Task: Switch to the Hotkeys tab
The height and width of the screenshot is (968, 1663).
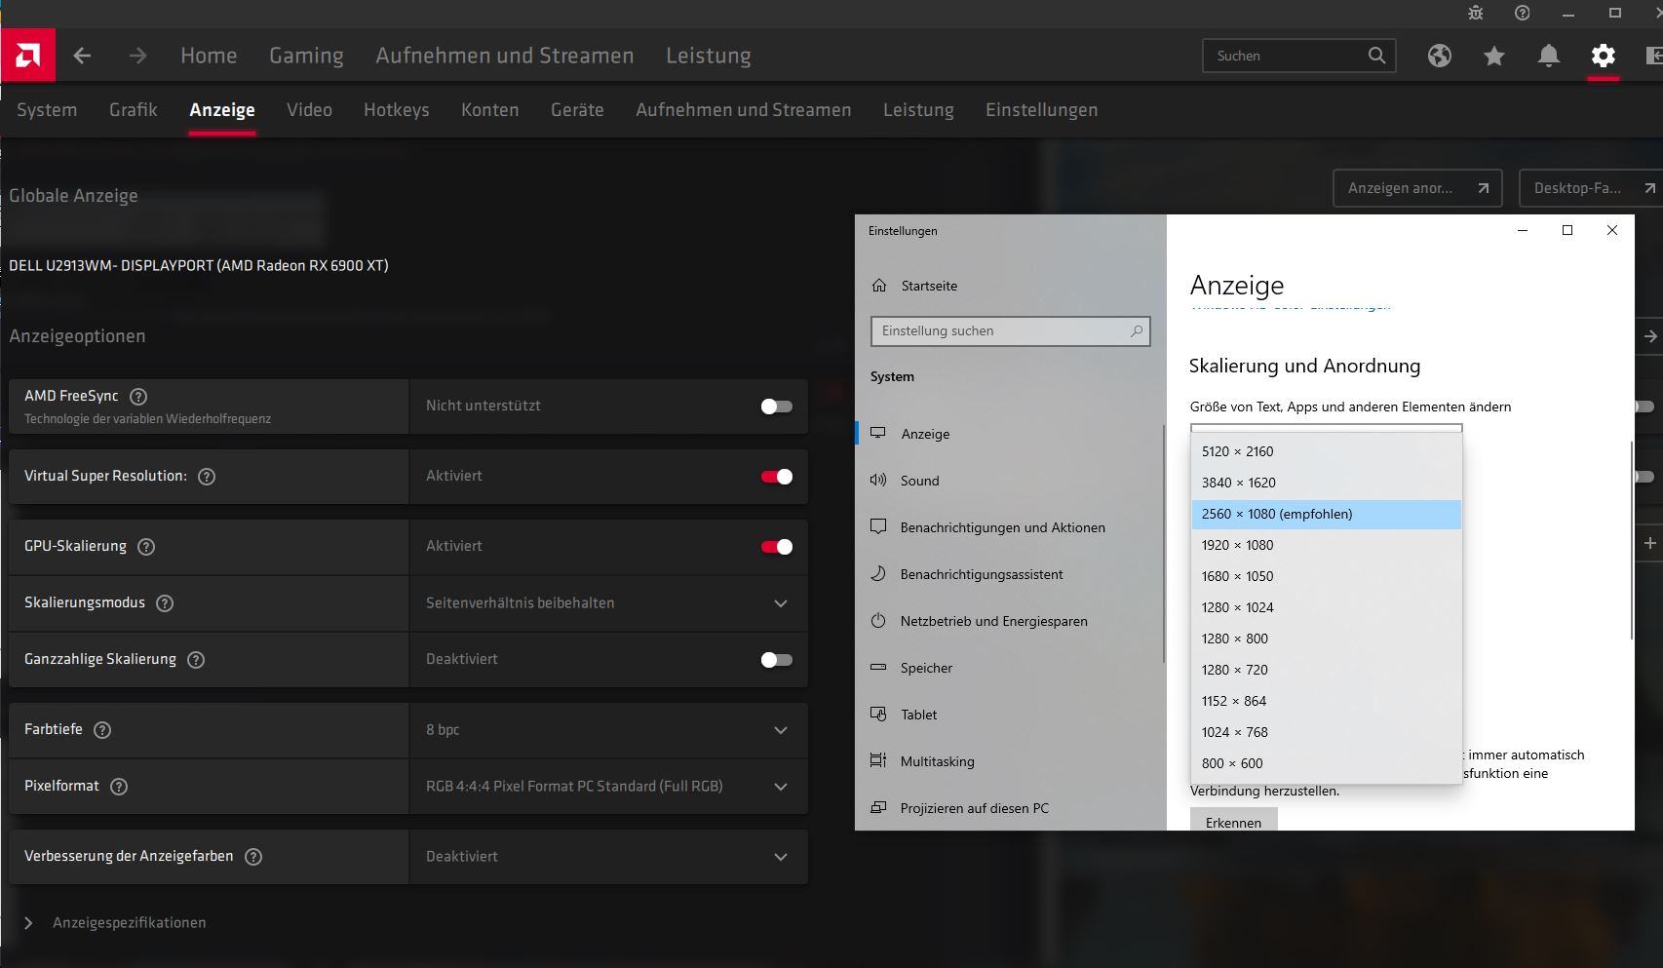Action: tap(397, 110)
